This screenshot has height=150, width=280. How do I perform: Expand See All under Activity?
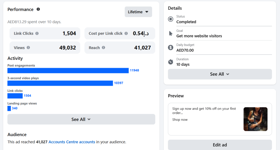pos(81,119)
